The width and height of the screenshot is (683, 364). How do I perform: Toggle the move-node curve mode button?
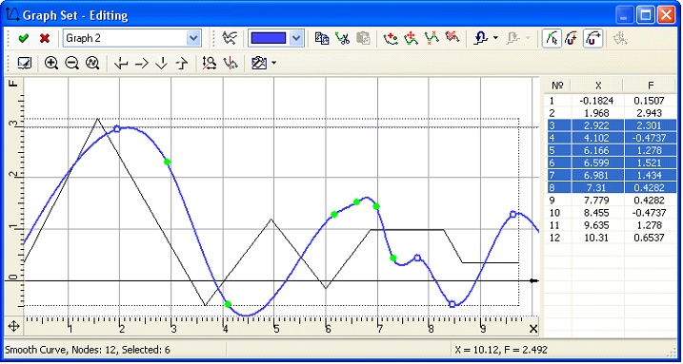(x=593, y=39)
